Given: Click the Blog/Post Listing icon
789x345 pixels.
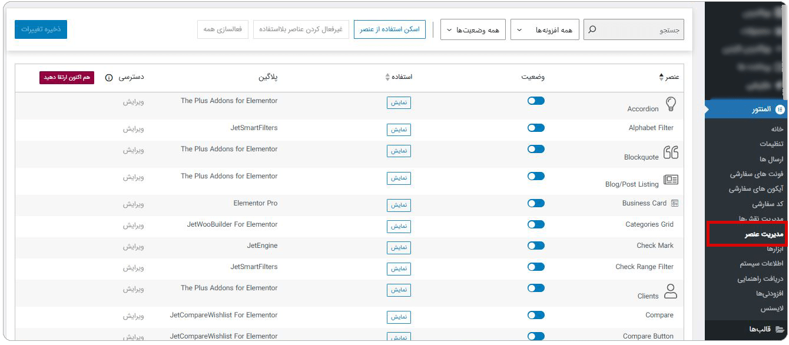Looking at the screenshot, I should point(671,180).
